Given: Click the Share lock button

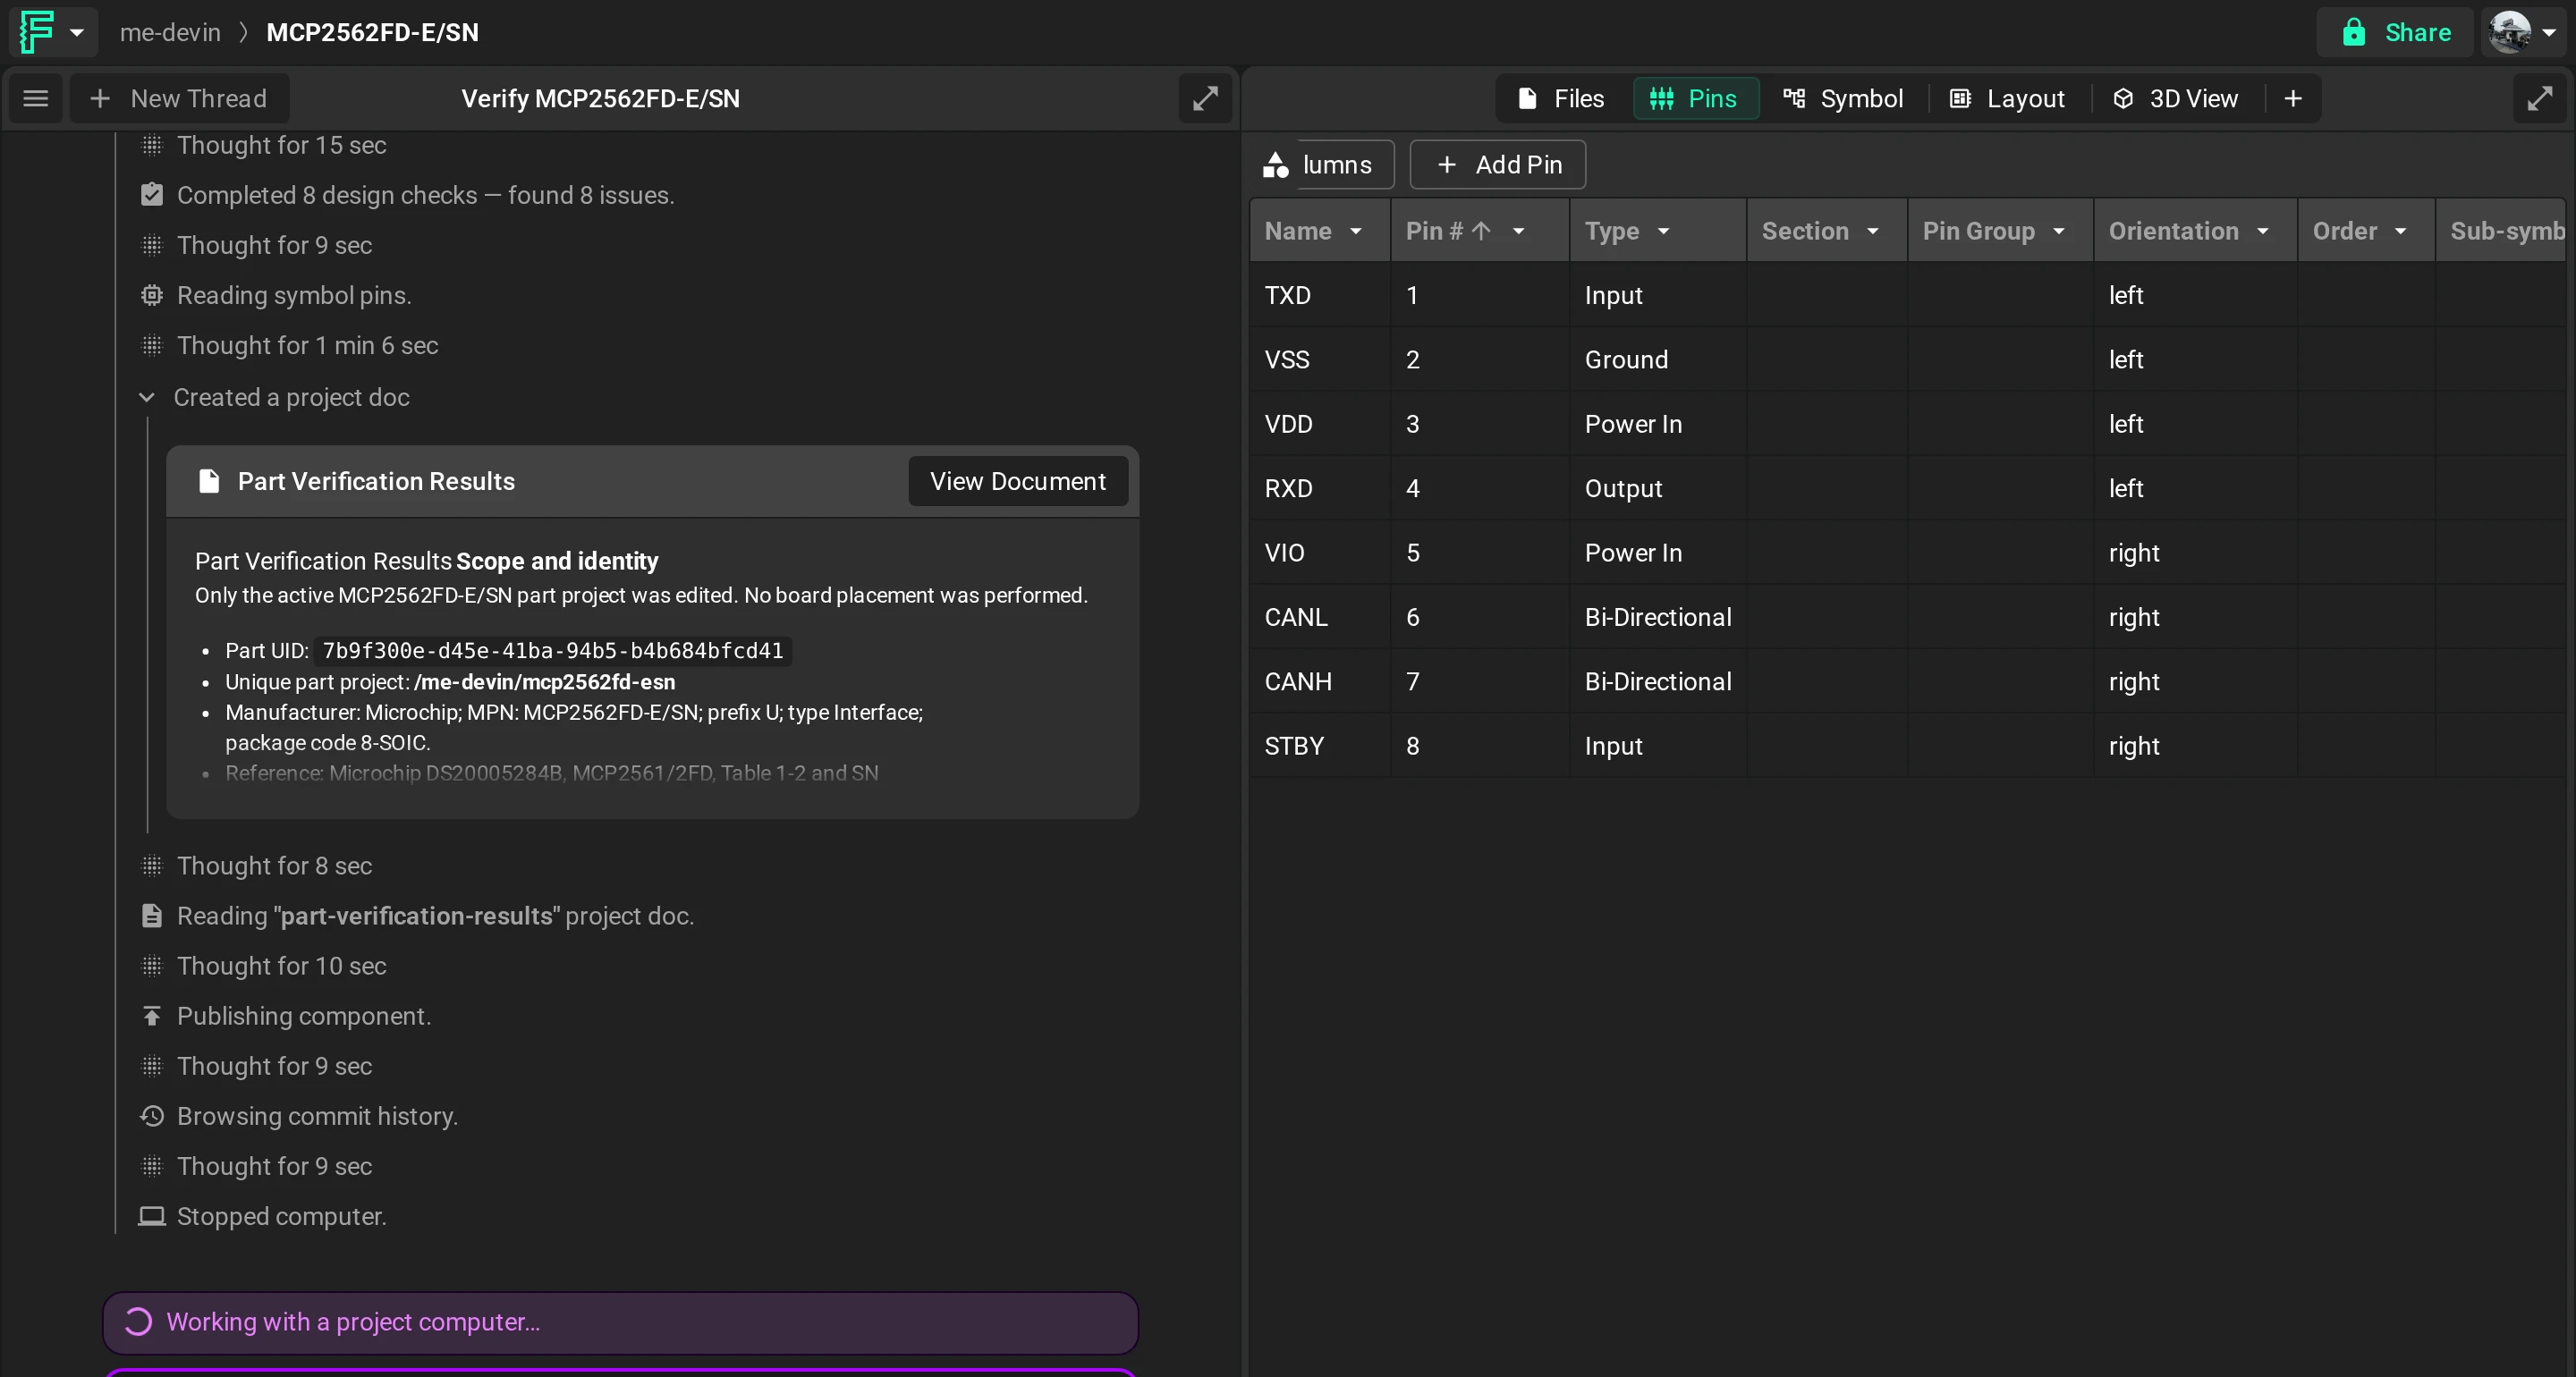Looking at the screenshot, I should click(x=2396, y=32).
